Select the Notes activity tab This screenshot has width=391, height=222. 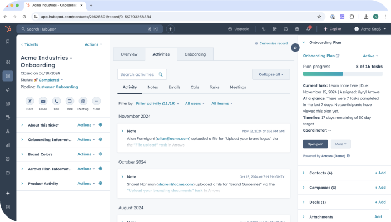[152, 87]
